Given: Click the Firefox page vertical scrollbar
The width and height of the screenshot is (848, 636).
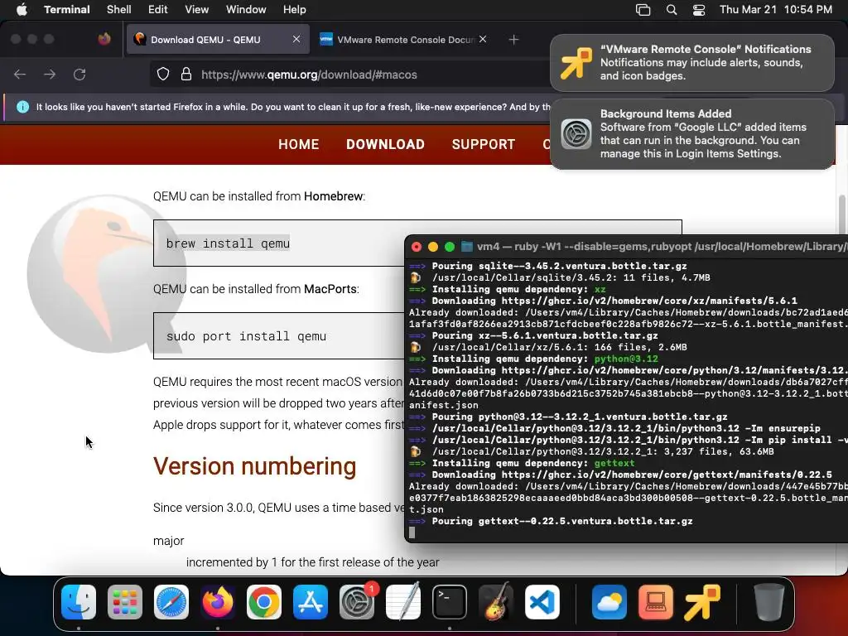Looking at the screenshot, I should click(x=841, y=216).
